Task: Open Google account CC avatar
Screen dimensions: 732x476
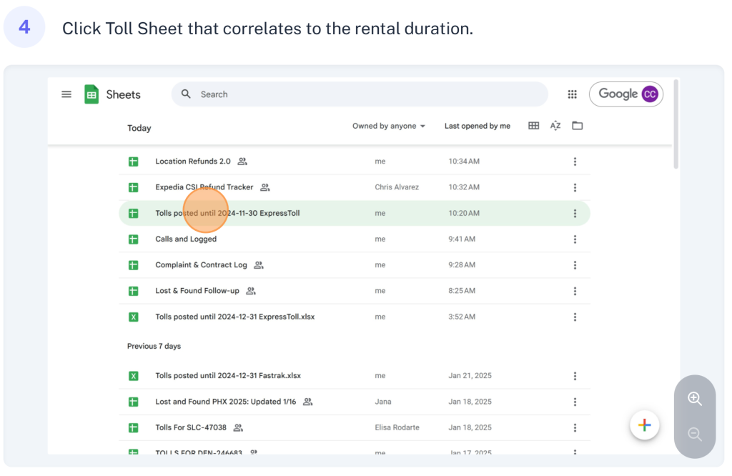Action: pyautogui.click(x=649, y=94)
